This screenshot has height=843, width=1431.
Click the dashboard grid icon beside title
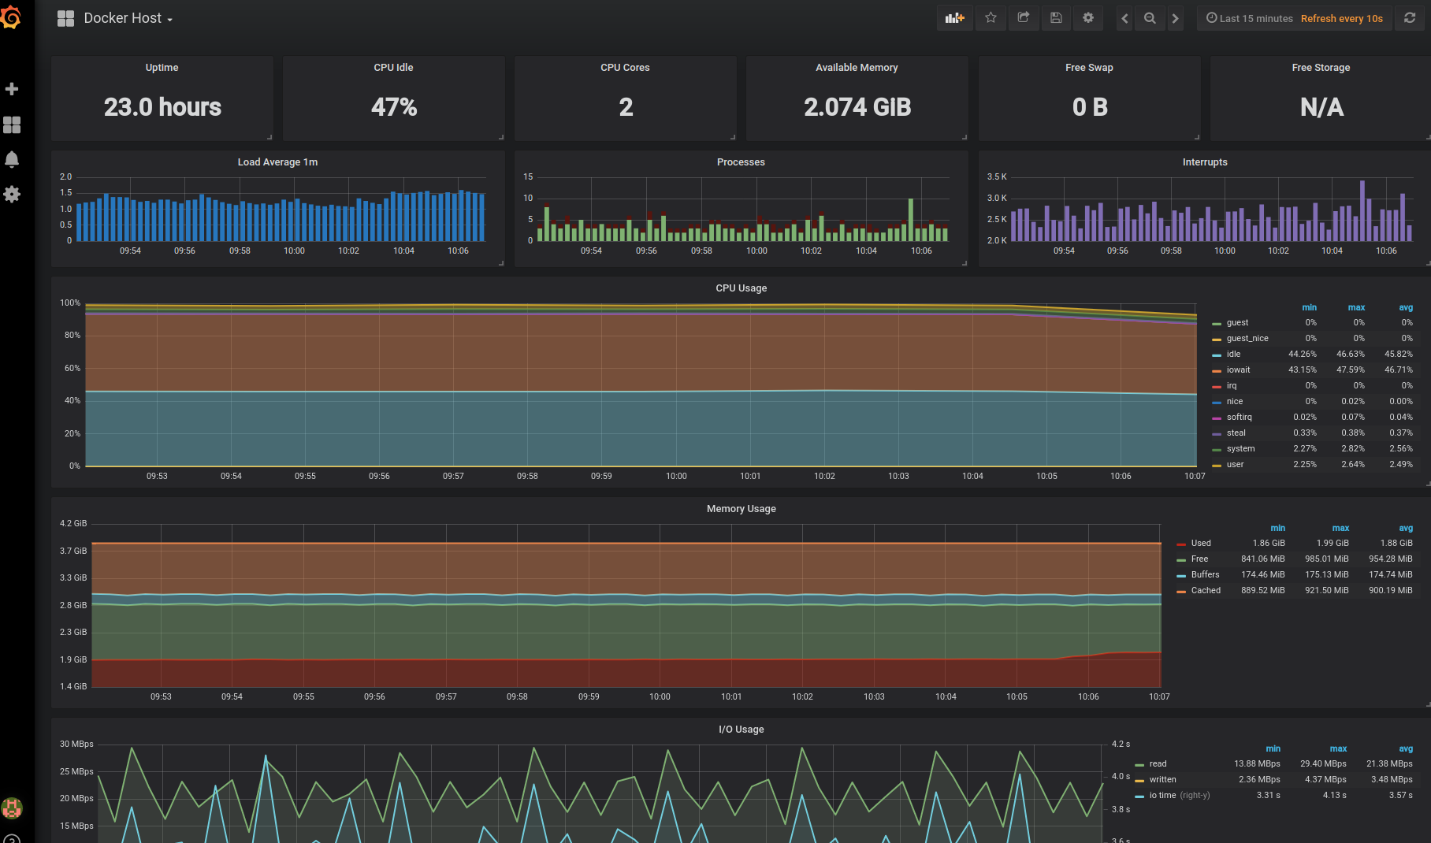65,18
